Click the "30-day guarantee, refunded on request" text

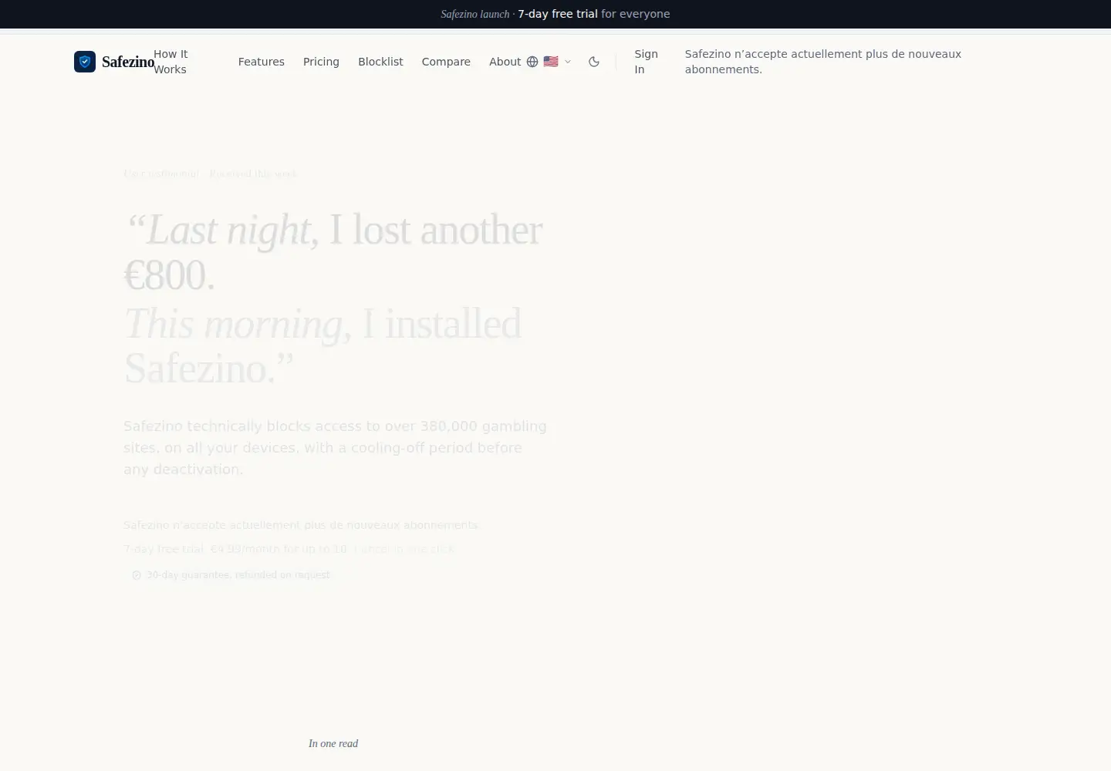tap(238, 575)
